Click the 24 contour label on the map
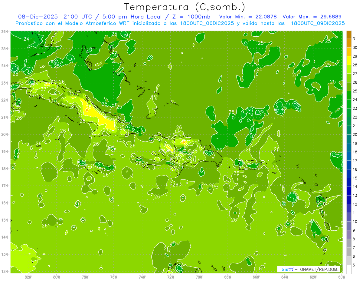 (26, 39)
